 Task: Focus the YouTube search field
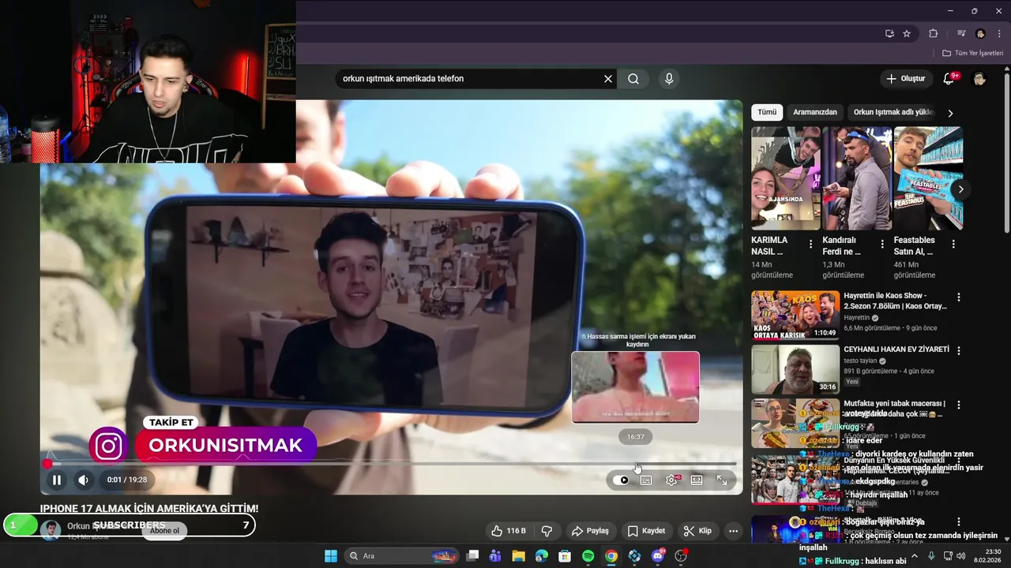click(470, 79)
